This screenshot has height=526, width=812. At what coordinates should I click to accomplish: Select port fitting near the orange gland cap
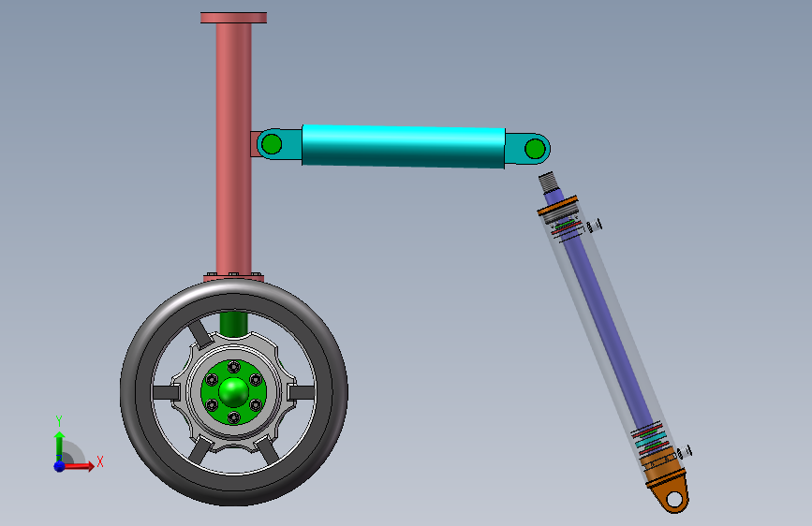click(594, 226)
